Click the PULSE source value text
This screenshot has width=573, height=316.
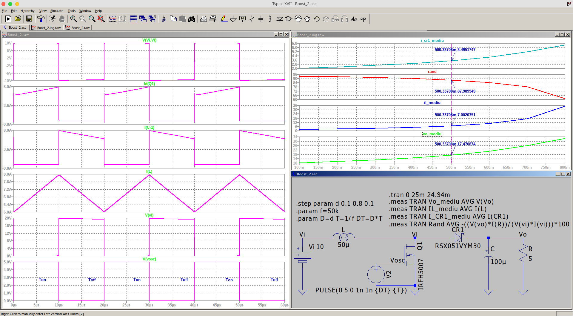click(361, 290)
